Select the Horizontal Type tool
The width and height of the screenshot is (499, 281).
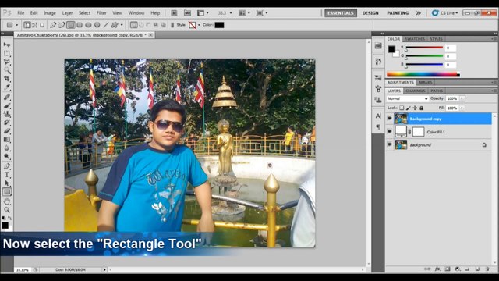pos(7,175)
